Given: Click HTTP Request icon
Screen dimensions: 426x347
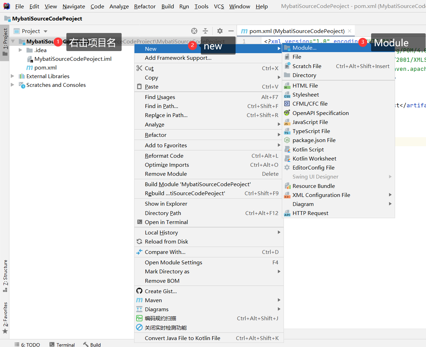Looking at the screenshot, I should [287, 213].
